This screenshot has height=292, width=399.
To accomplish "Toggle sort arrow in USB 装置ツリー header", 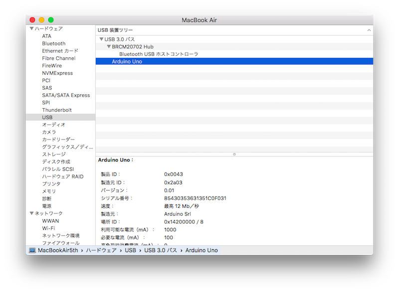I will point(369,30).
